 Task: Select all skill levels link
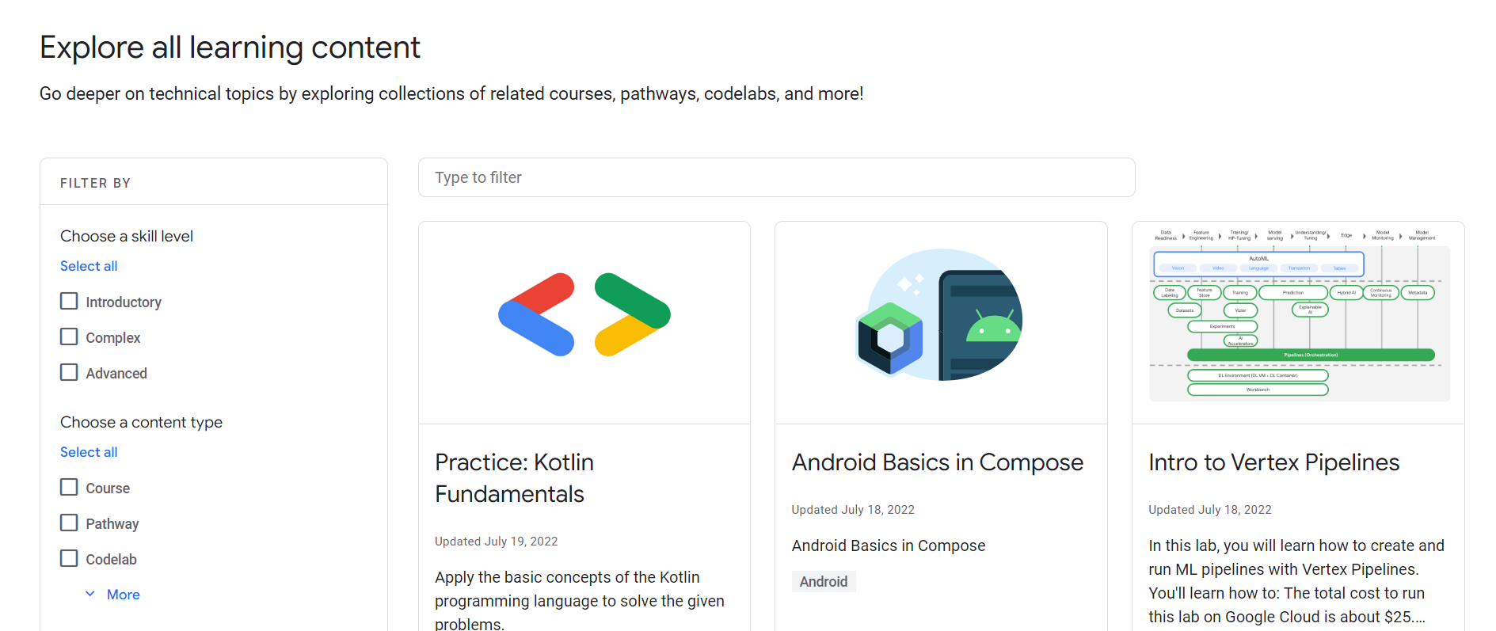tap(89, 266)
